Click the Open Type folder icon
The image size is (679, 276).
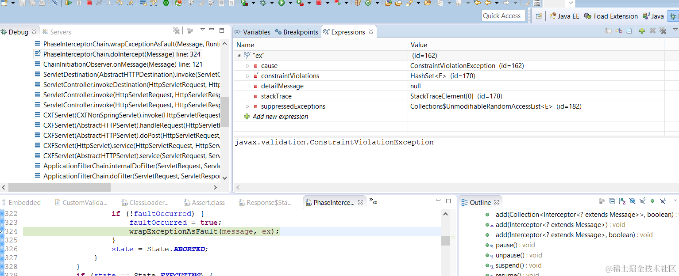[x=388, y=3]
